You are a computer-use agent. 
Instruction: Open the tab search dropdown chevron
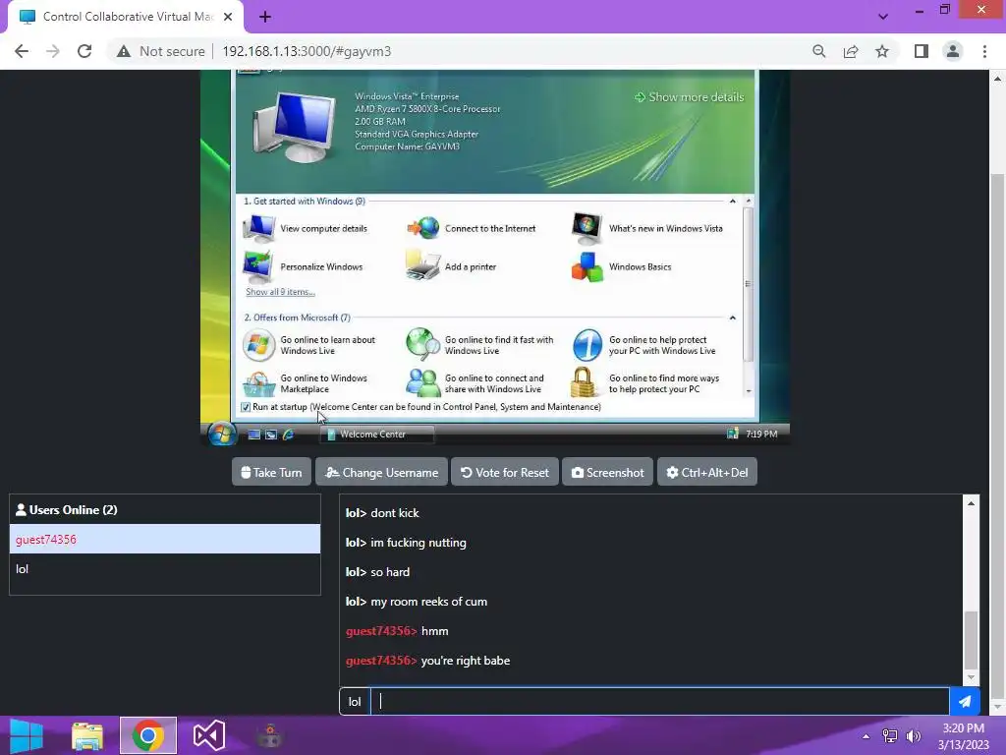point(883,17)
